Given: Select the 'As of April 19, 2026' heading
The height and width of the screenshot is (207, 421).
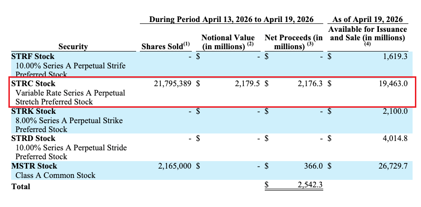Looking at the screenshot, I should pos(368,19).
